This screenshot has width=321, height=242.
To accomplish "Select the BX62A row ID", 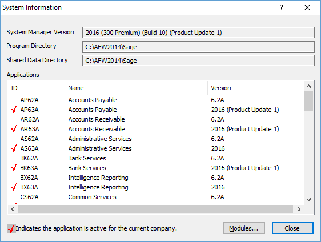I will click(x=29, y=178).
